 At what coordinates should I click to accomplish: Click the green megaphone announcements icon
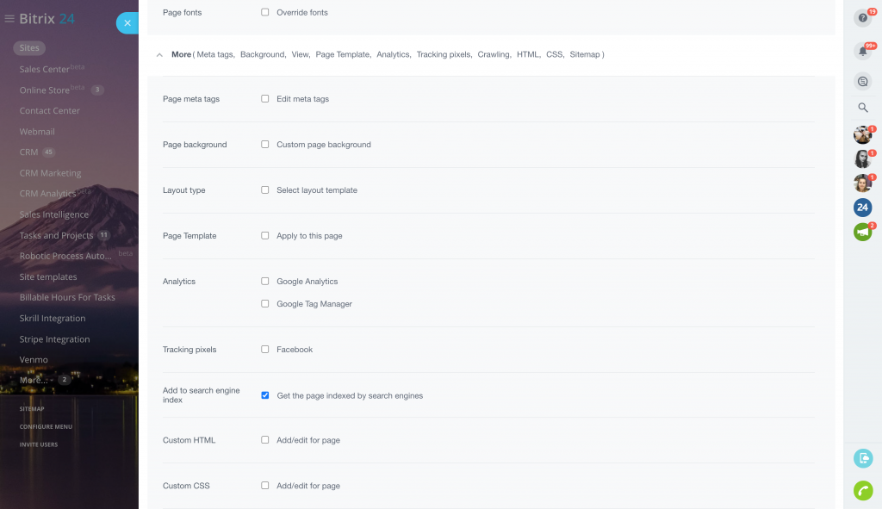(862, 232)
